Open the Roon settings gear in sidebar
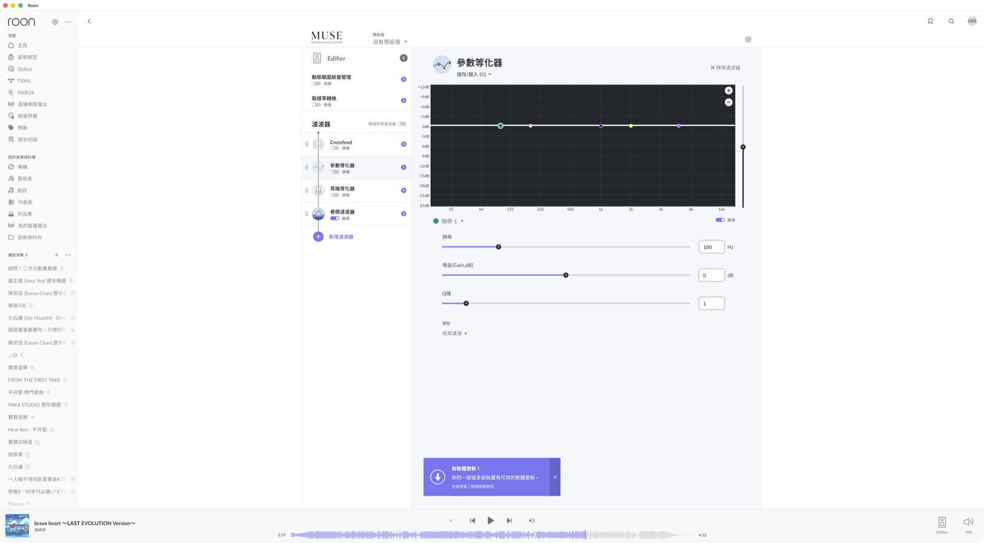984x543 pixels. tap(55, 22)
